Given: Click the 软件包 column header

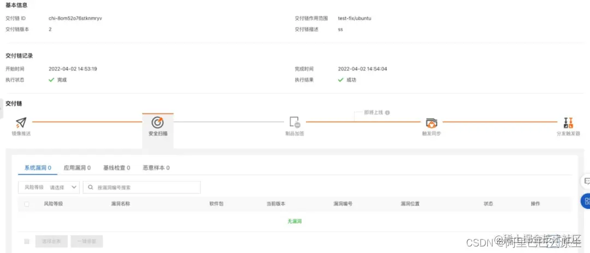Looking at the screenshot, I should coord(216,204).
